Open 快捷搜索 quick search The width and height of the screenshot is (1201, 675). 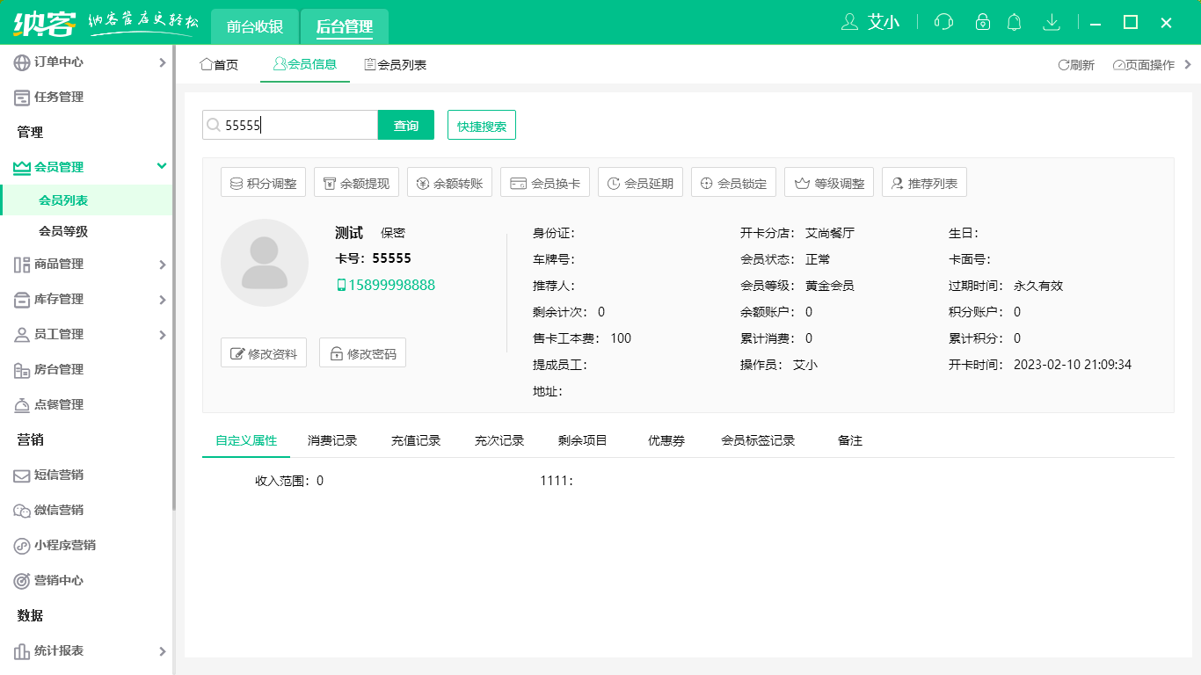tap(481, 125)
